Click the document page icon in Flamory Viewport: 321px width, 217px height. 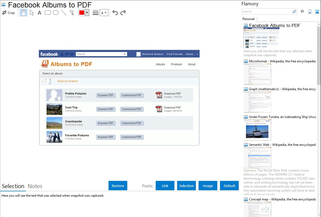tap(310, 12)
